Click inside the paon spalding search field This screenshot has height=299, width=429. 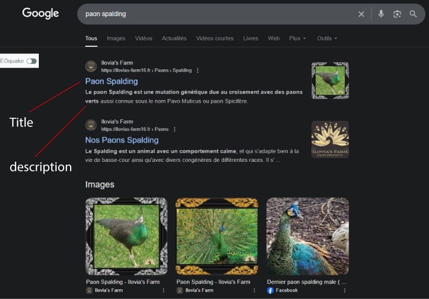pos(216,14)
